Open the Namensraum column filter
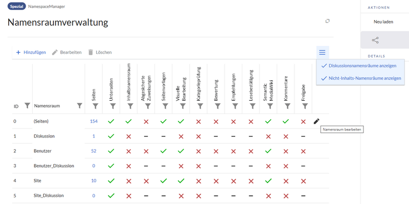 (x=80, y=105)
